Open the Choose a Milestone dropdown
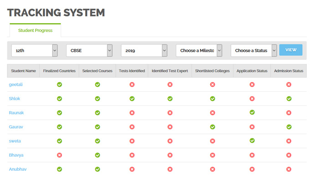This screenshot has width=315, height=178. (199, 50)
